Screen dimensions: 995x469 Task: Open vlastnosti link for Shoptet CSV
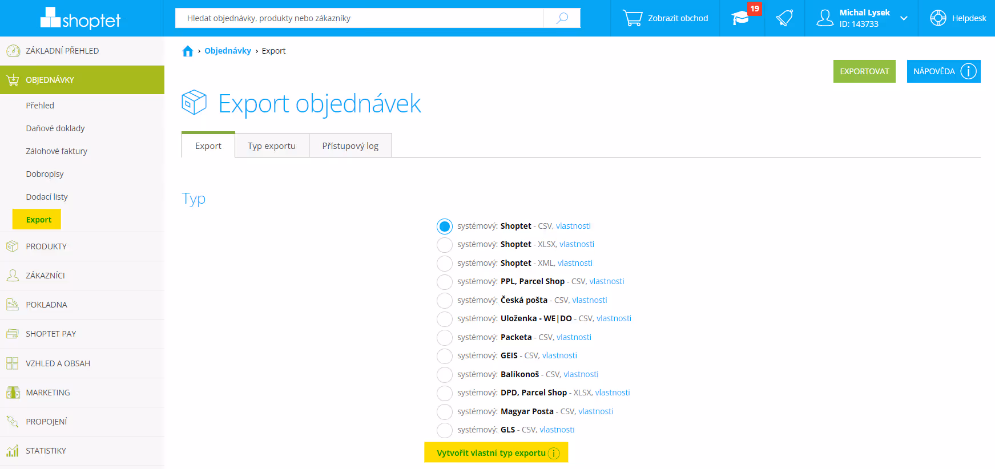point(573,226)
